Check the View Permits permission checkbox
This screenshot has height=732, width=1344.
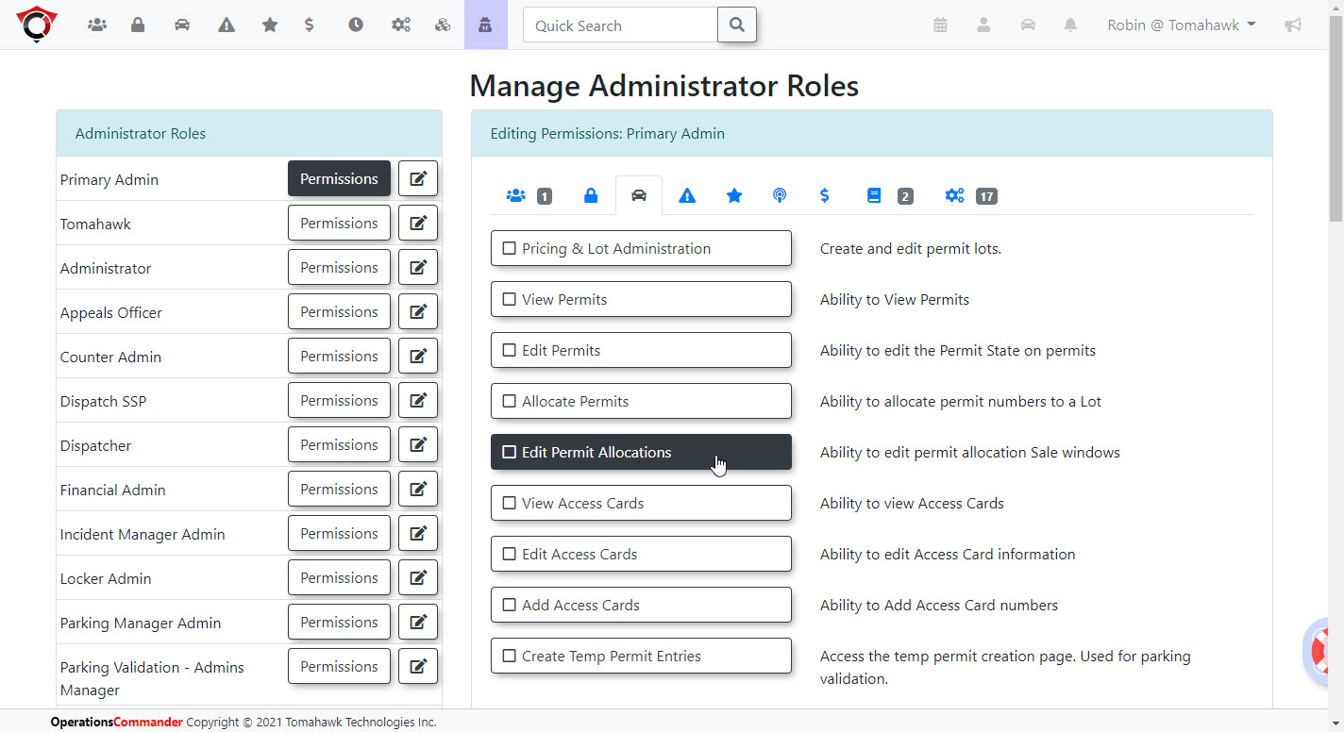click(510, 299)
